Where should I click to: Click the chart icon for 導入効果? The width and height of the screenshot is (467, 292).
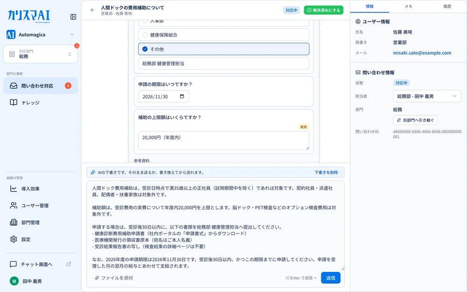pos(14,189)
